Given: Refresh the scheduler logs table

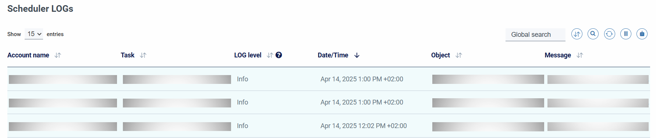Looking at the screenshot, I should (x=609, y=34).
